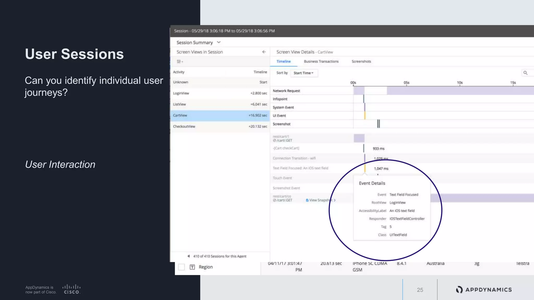Select the Unknown activity row
This screenshot has height=300, width=534.
tap(220, 82)
